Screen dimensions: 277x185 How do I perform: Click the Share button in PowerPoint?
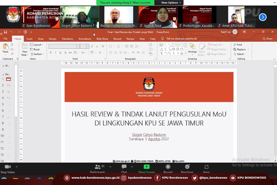tap(267, 39)
